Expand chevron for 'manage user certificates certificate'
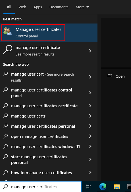 pyautogui.click(x=90, y=106)
